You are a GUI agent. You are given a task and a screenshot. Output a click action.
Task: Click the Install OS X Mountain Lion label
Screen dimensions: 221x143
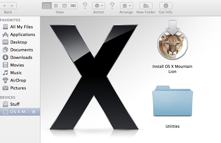tap(172, 69)
